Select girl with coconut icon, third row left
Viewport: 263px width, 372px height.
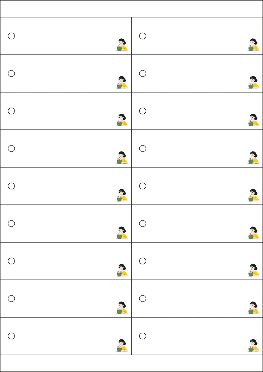click(x=122, y=120)
